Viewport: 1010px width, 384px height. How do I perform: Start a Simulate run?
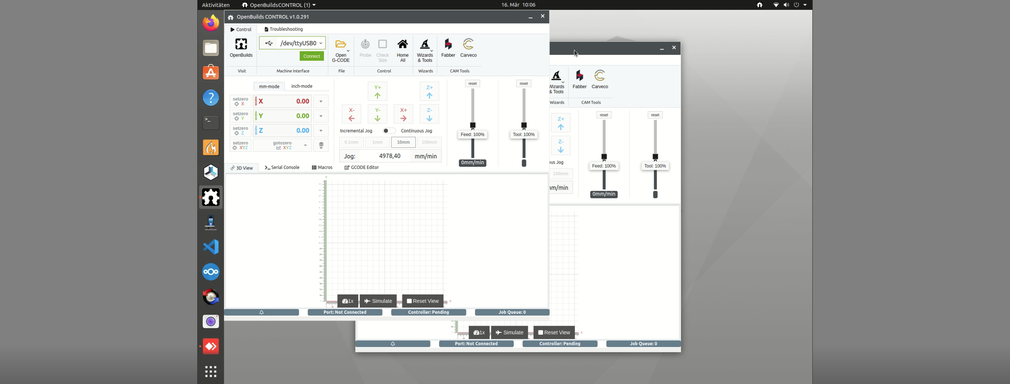(378, 301)
